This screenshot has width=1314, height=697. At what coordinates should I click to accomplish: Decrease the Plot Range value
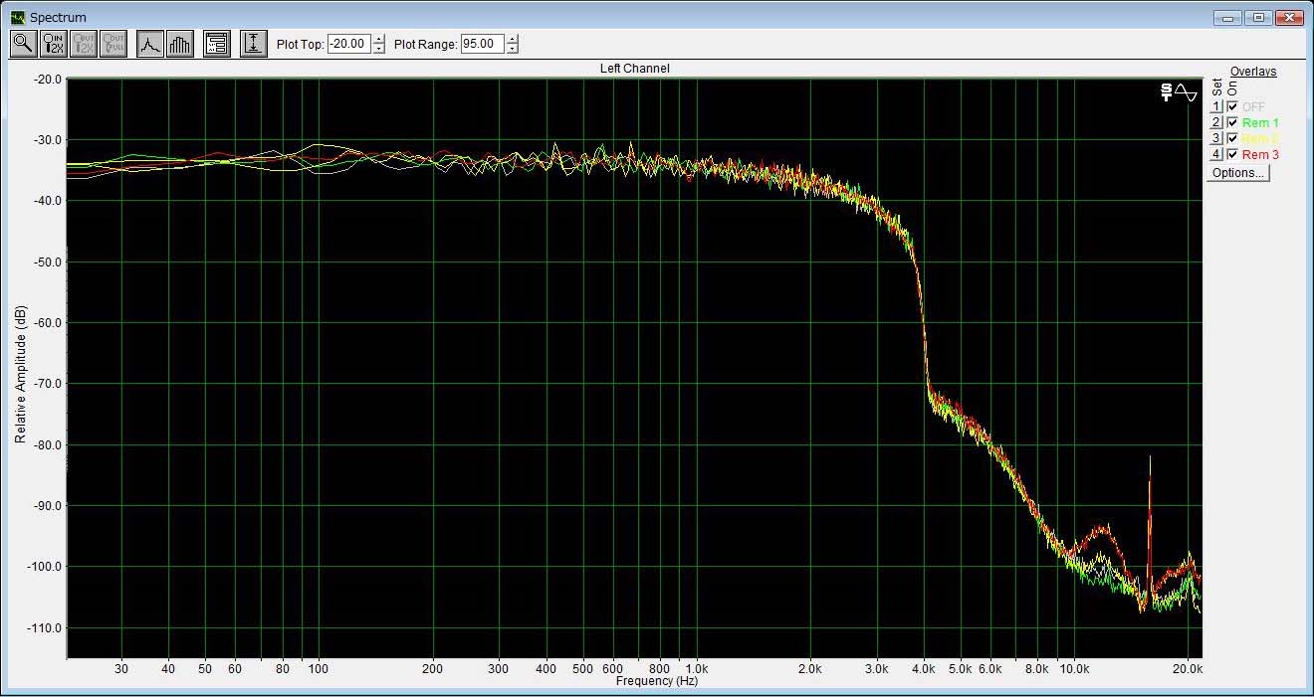click(512, 49)
